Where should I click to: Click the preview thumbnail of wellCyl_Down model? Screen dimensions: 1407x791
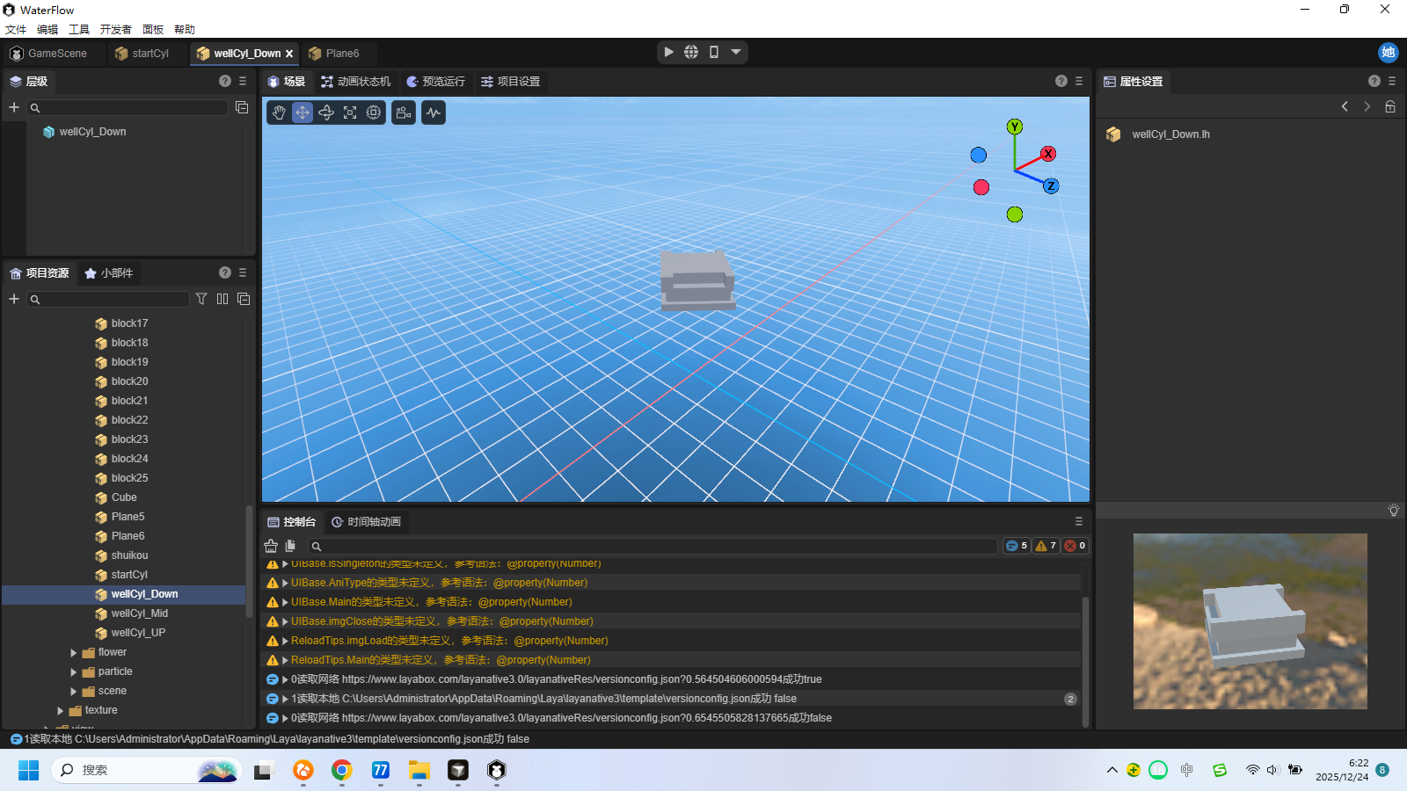[x=1250, y=620]
